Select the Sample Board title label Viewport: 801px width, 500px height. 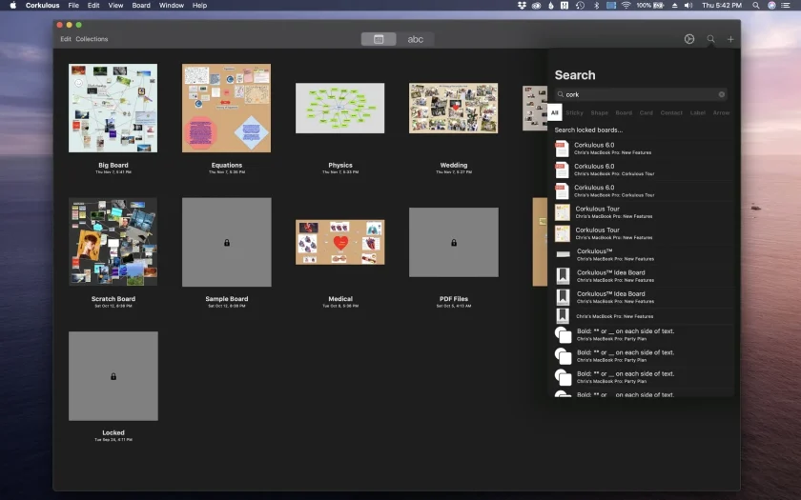(x=227, y=299)
